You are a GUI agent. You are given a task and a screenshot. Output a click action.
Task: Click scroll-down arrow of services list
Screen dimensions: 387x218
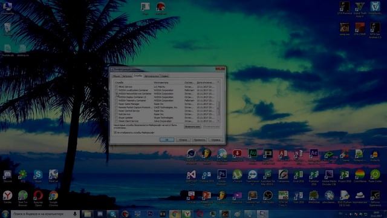[218, 121]
